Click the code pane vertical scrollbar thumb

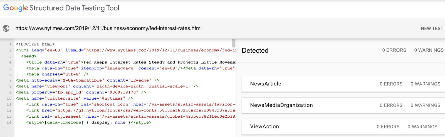click(x=234, y=43)
